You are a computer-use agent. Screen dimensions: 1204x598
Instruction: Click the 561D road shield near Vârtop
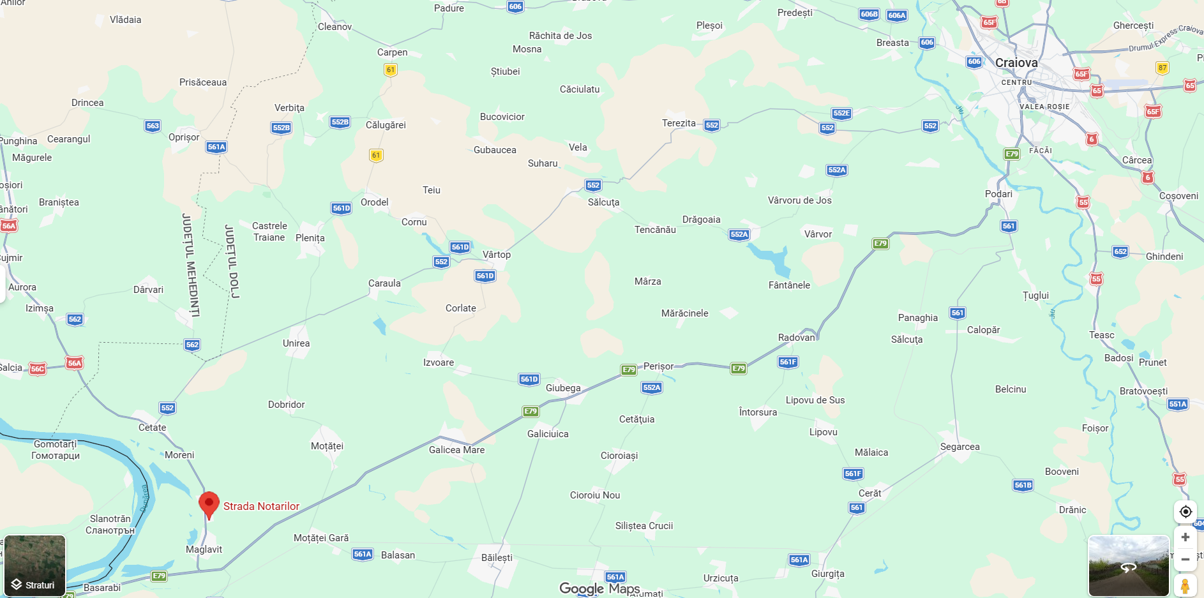pos(485,276)
